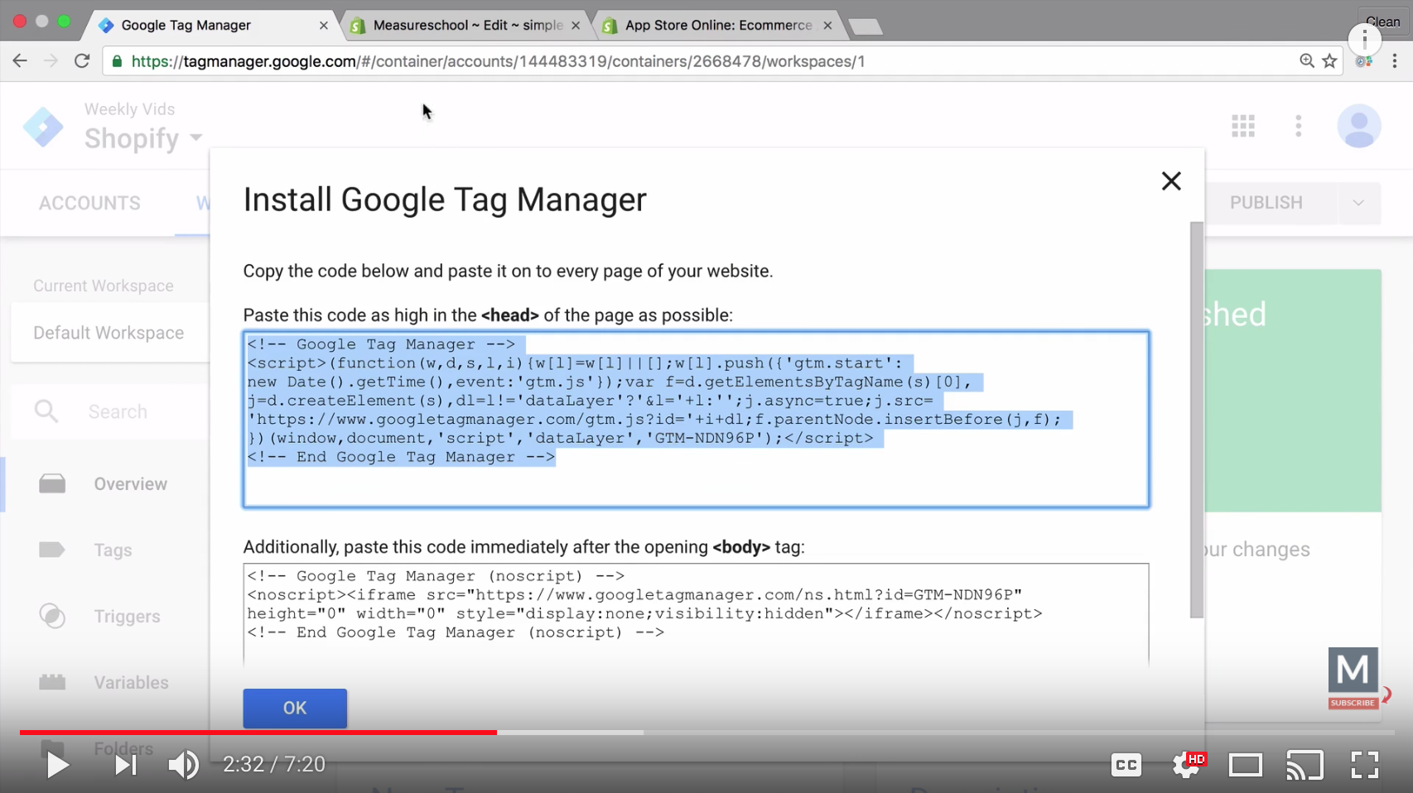The image size is (1413, 793).
Task: Open Triggers in the sidebar
Action: point(127,617)
